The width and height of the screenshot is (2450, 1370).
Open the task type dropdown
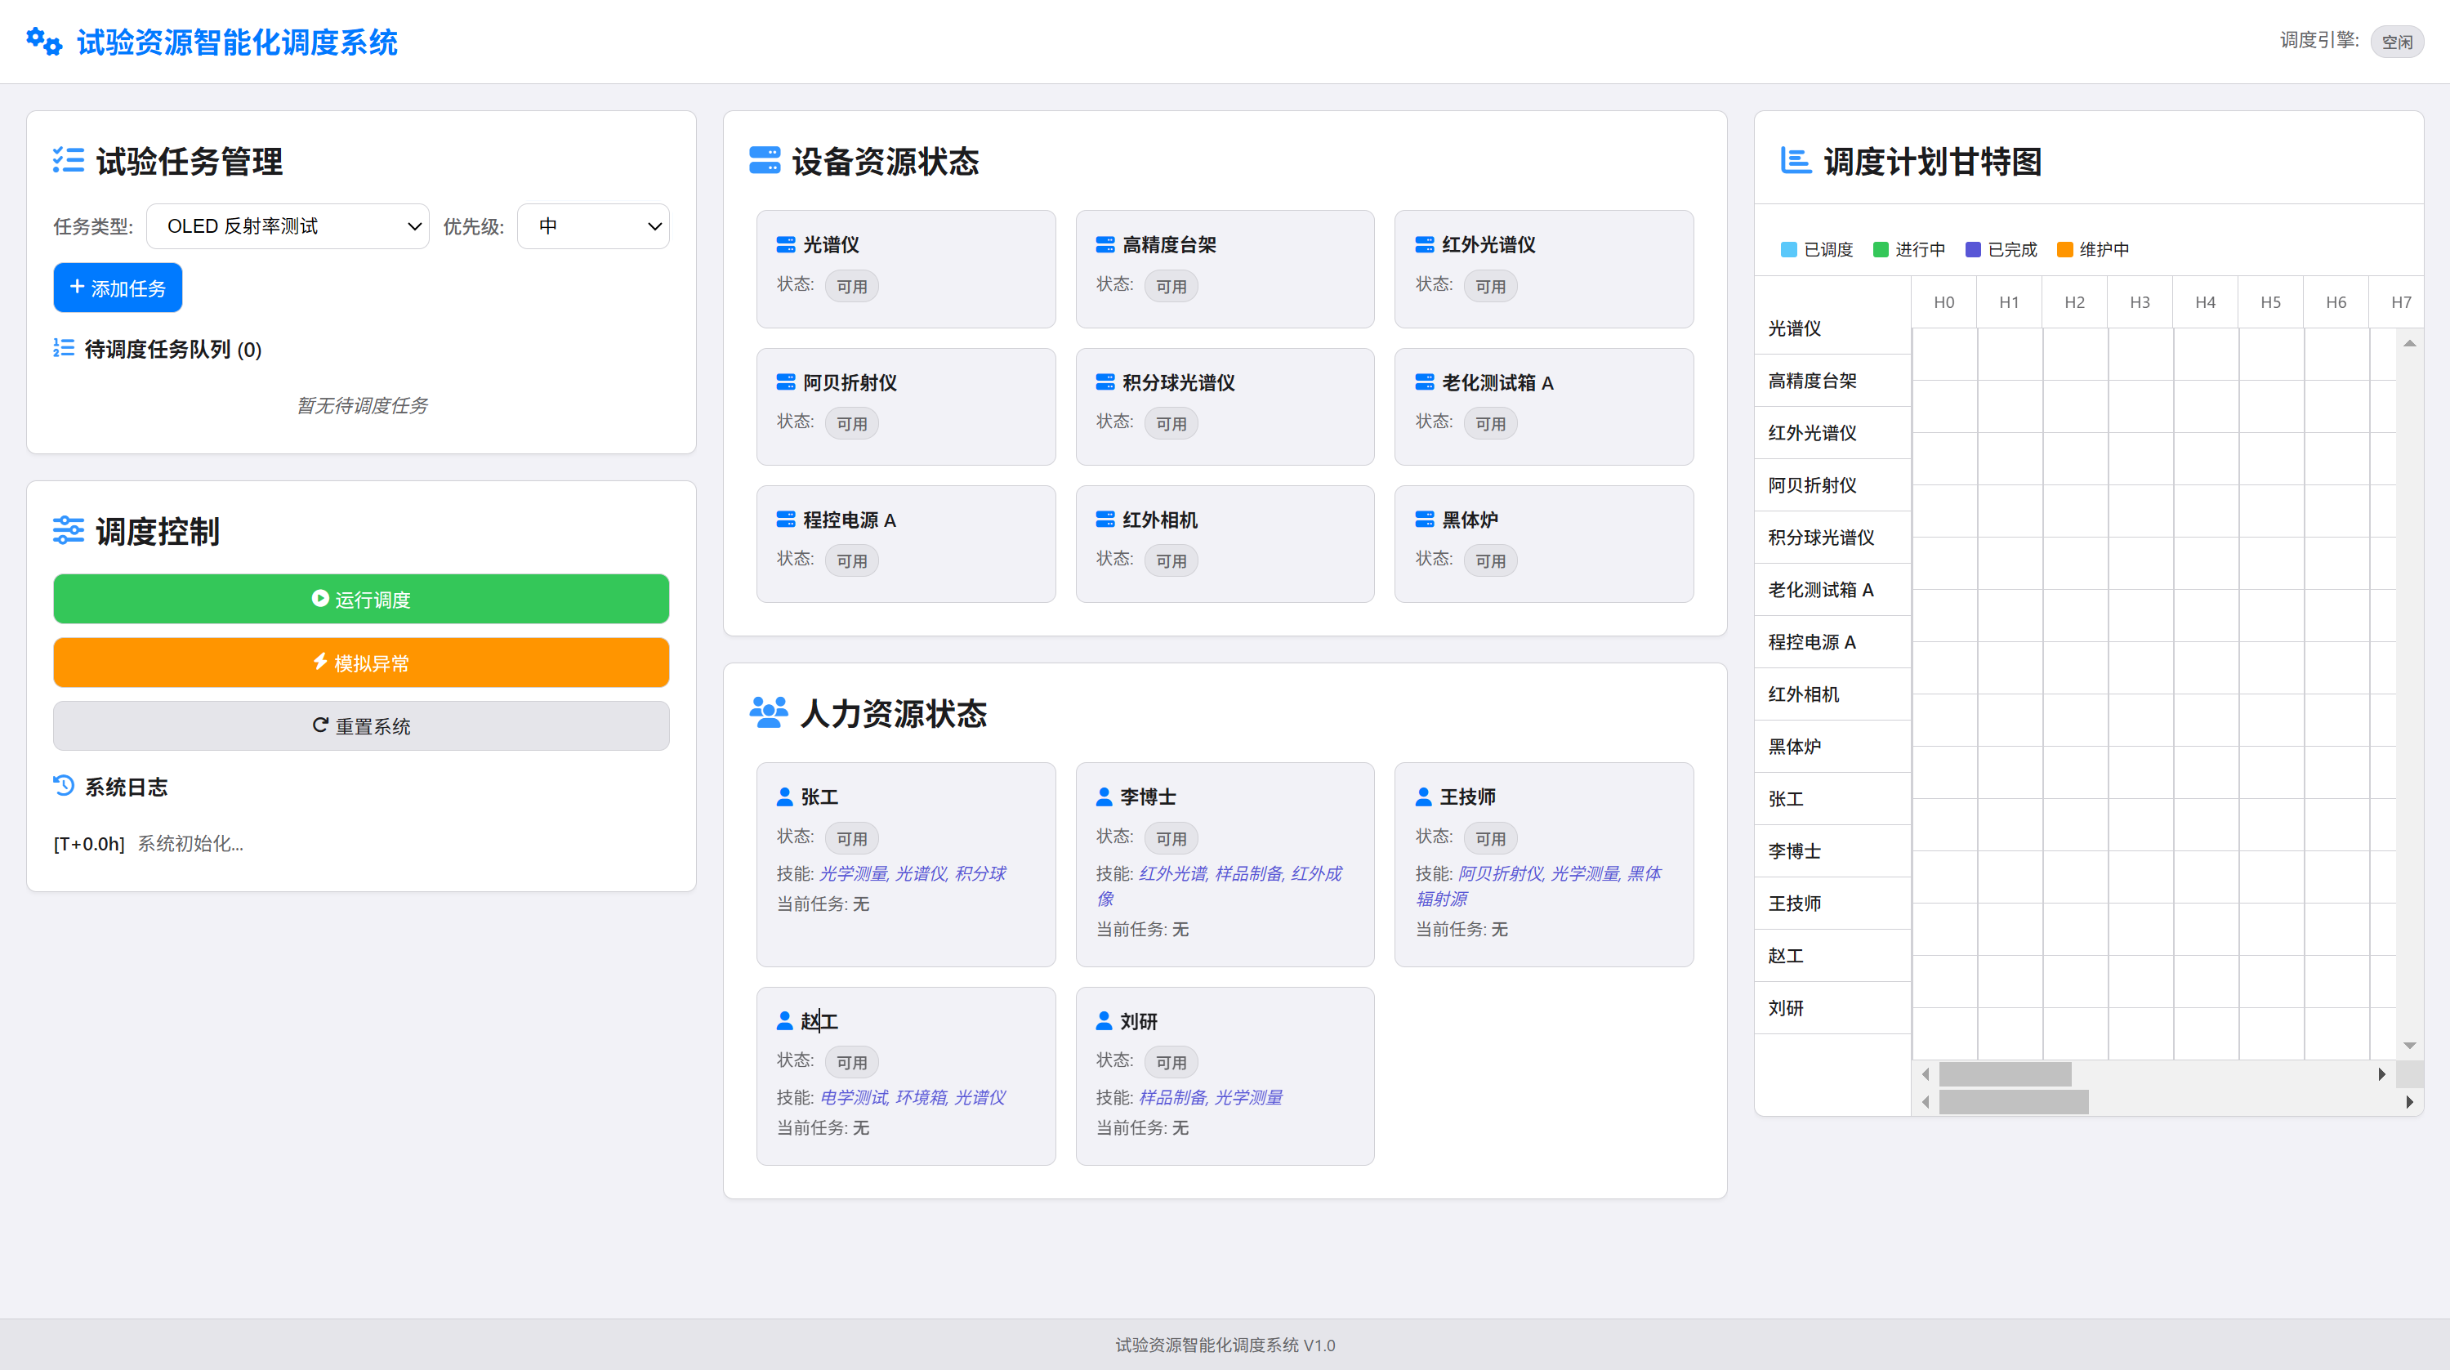pos(288,226)
